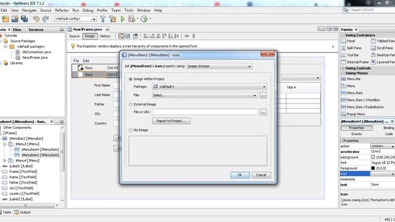The width and height of the screenshot is (395, 222).
Task: Click the Tool Bar icon in Palette
Action: click(343, 55)
